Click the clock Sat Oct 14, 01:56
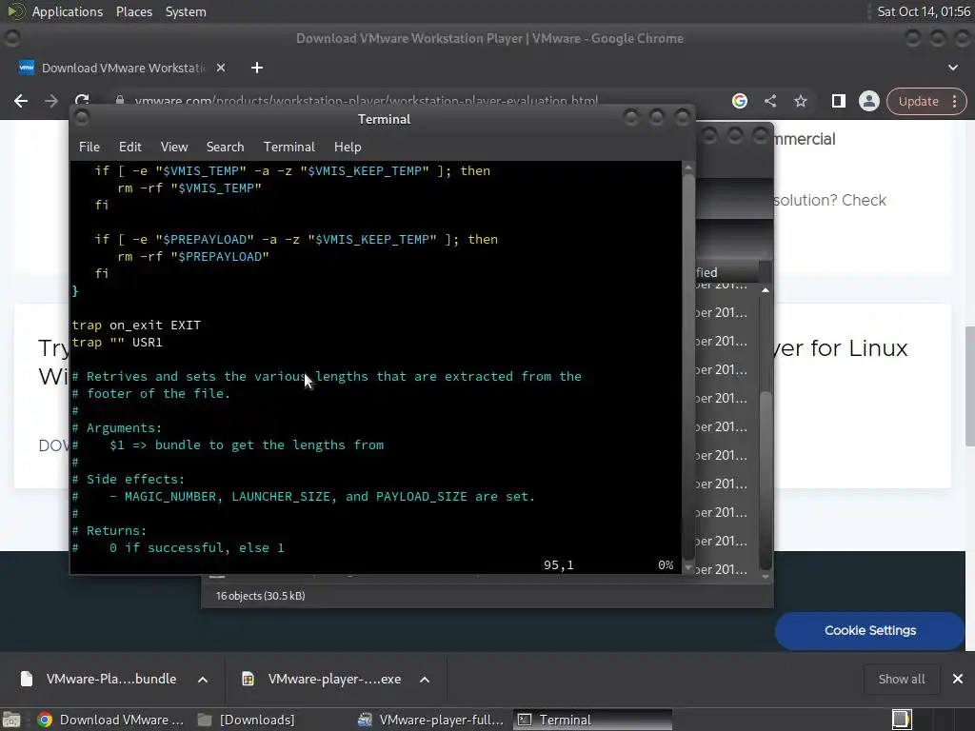Image resolution: width=975 pixels, height=731 pixels. 924,11
